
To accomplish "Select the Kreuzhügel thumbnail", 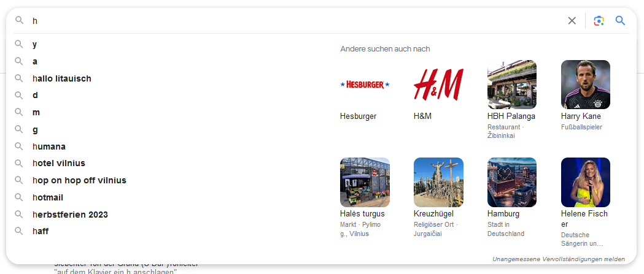I will coord(438,182).
